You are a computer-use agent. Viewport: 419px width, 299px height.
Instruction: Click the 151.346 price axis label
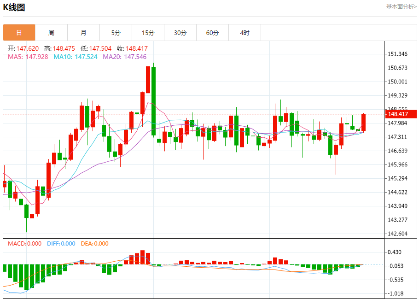(398, 54)
